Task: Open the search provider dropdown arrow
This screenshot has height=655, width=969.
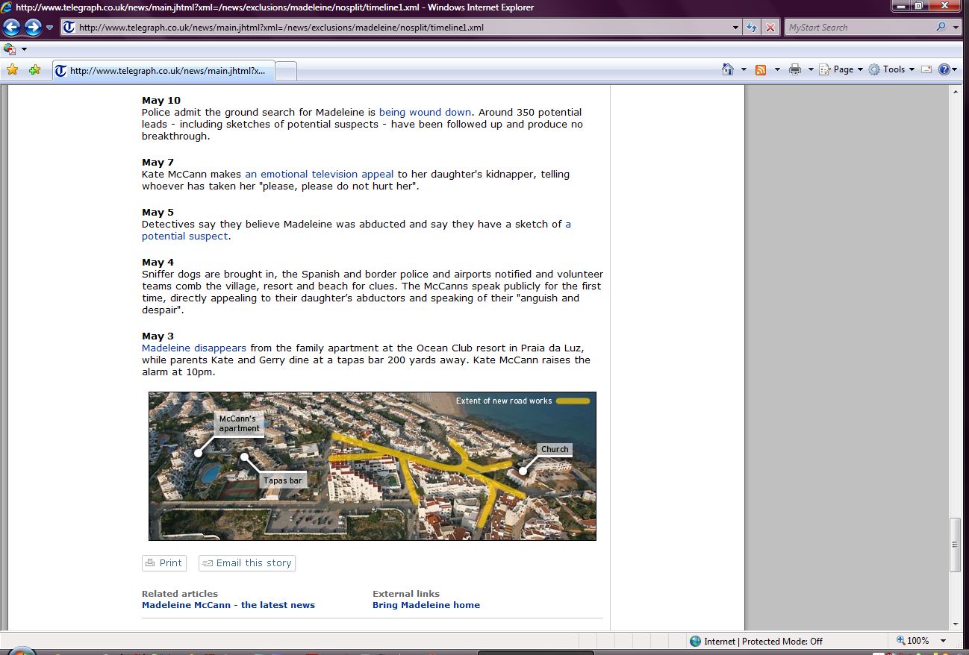Action: (956, 28)
